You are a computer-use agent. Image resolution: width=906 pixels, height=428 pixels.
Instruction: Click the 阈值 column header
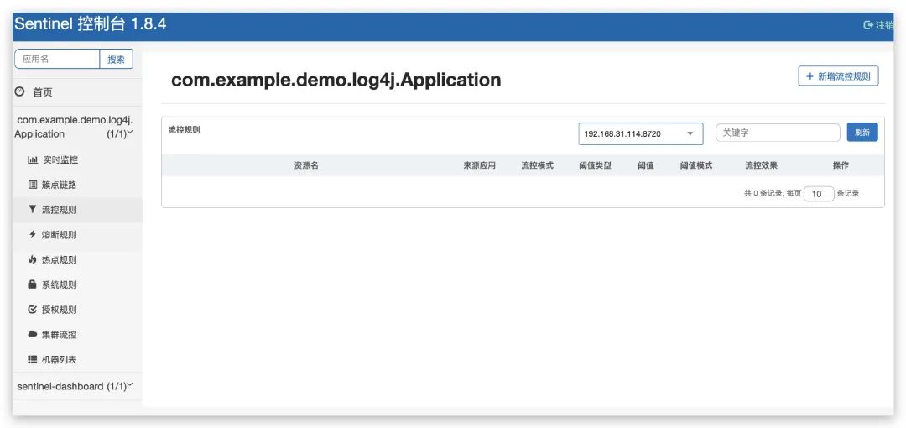pos(646,165)
